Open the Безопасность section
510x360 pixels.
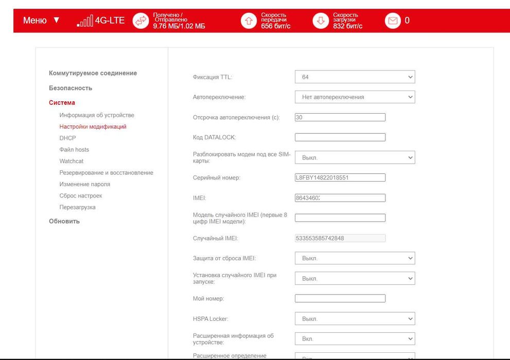(71, 88)
